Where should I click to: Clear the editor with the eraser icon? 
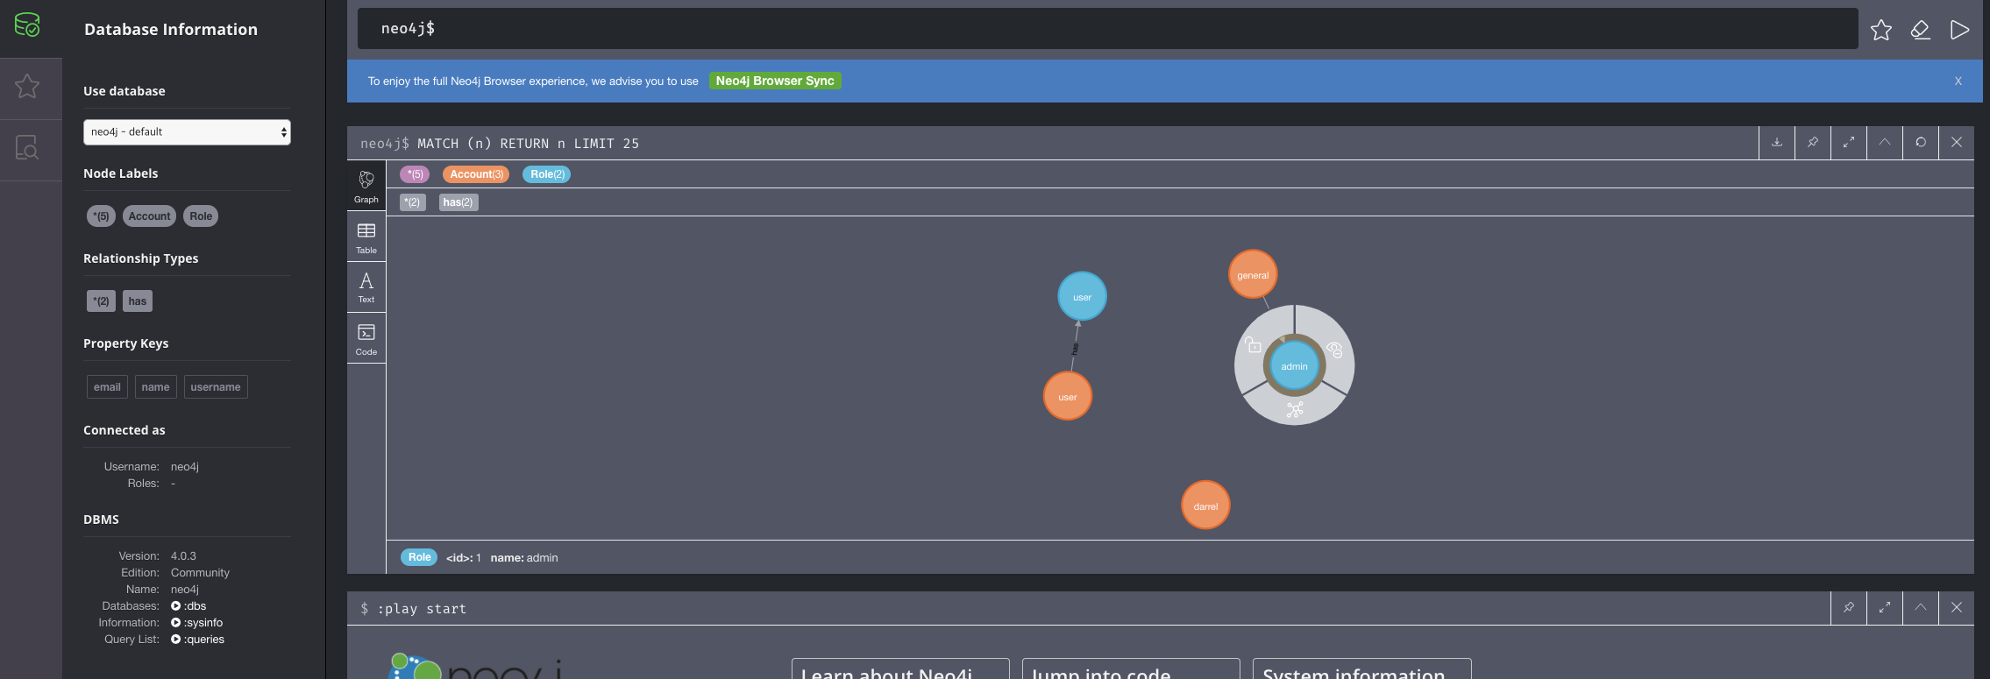tap(1920, 30)
